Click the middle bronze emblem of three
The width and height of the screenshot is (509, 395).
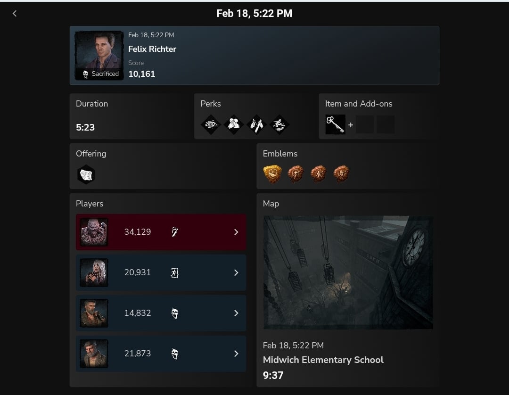point(319,173)
